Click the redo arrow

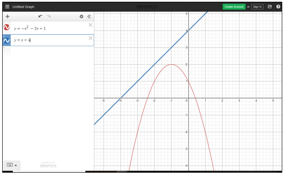[x=48, y=16]
